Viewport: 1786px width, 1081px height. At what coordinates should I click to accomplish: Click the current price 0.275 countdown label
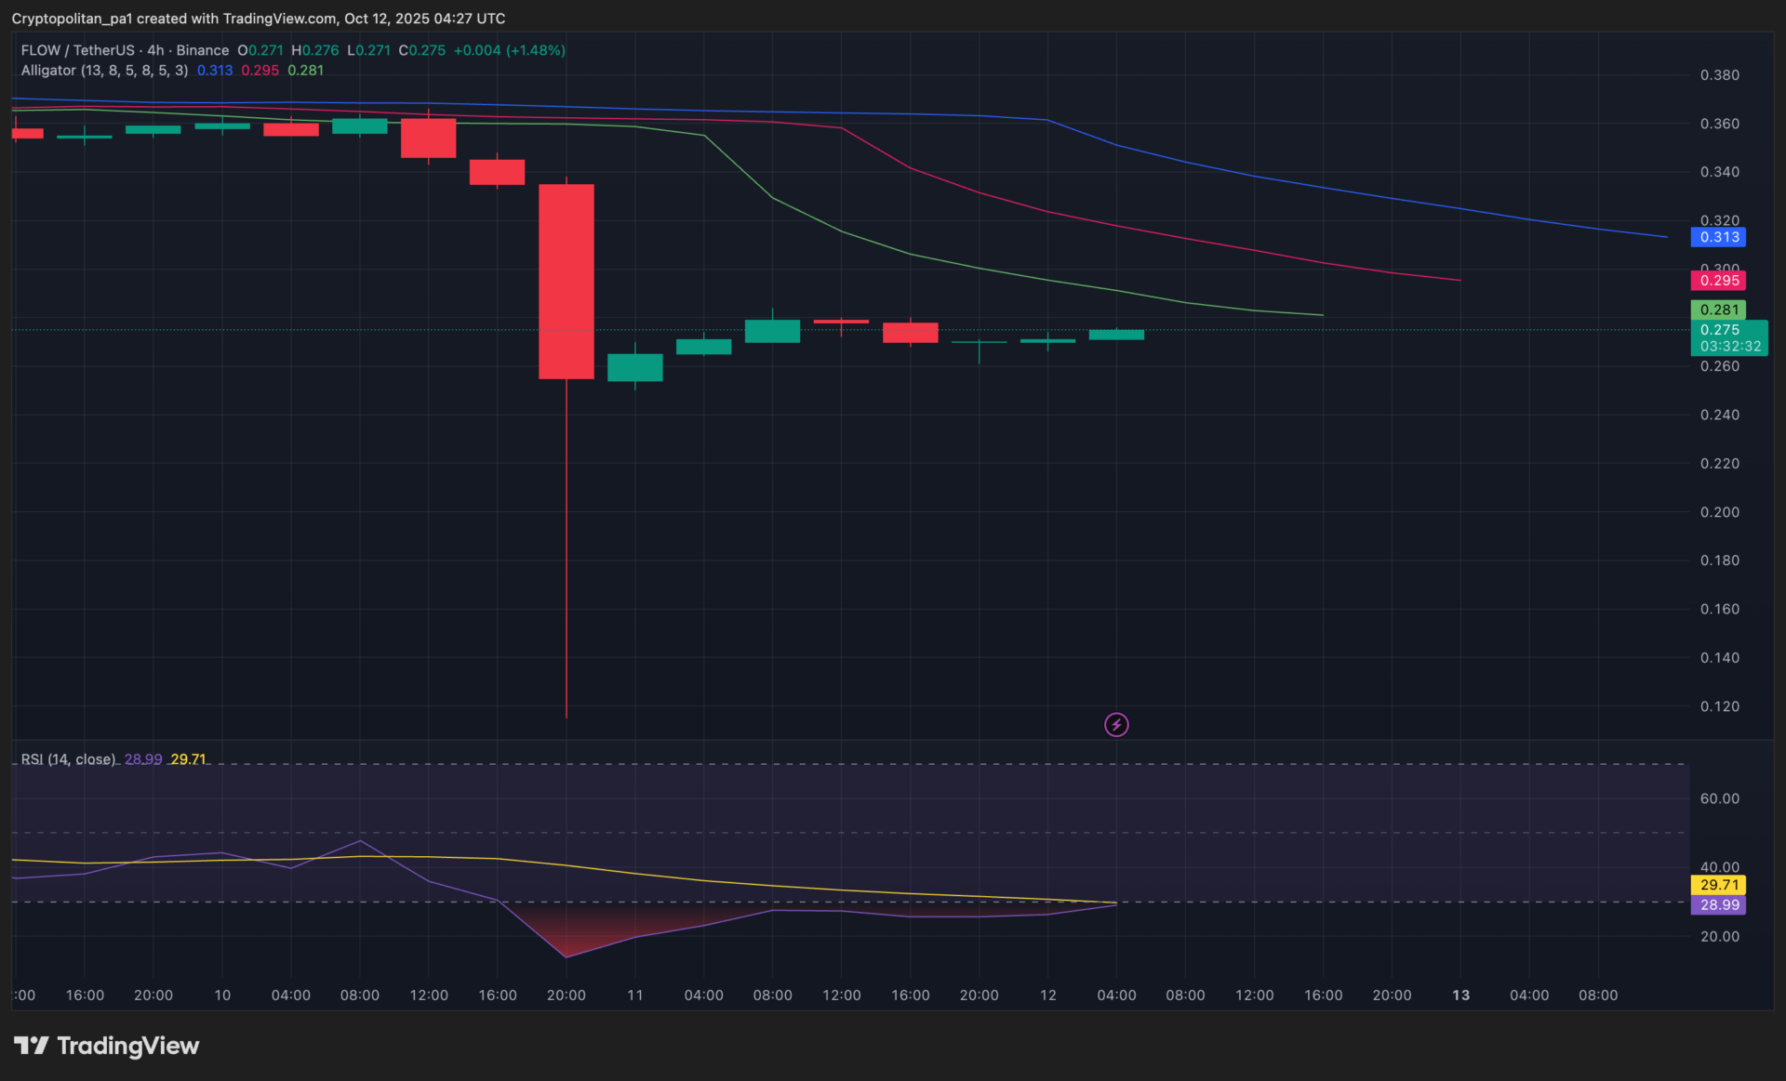click(x=1729, y=337)
